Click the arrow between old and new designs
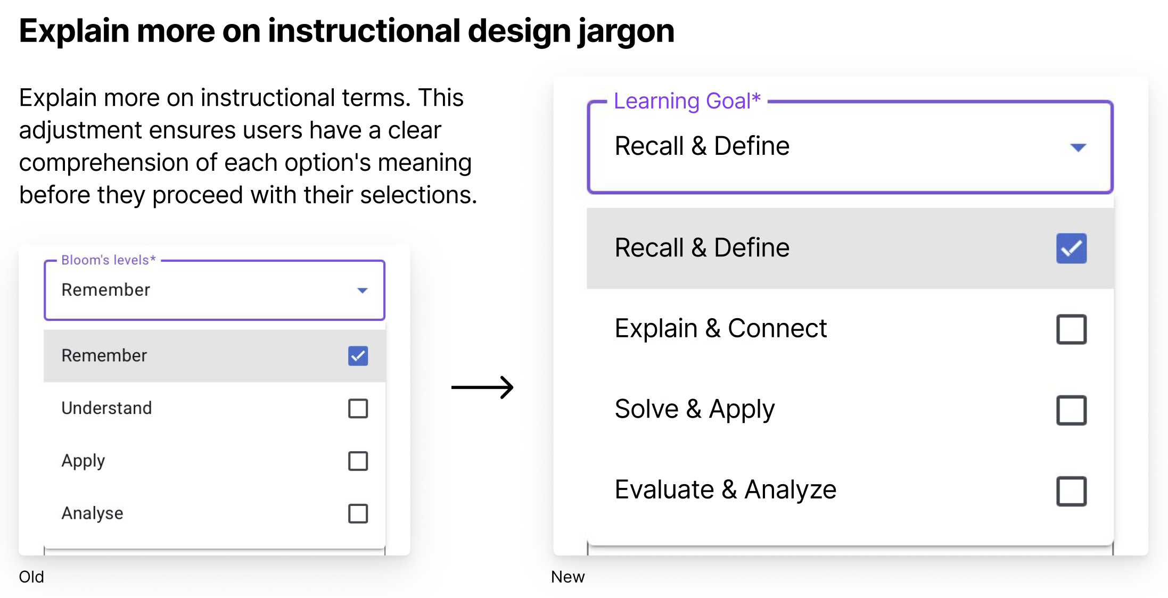 [482, 387]
